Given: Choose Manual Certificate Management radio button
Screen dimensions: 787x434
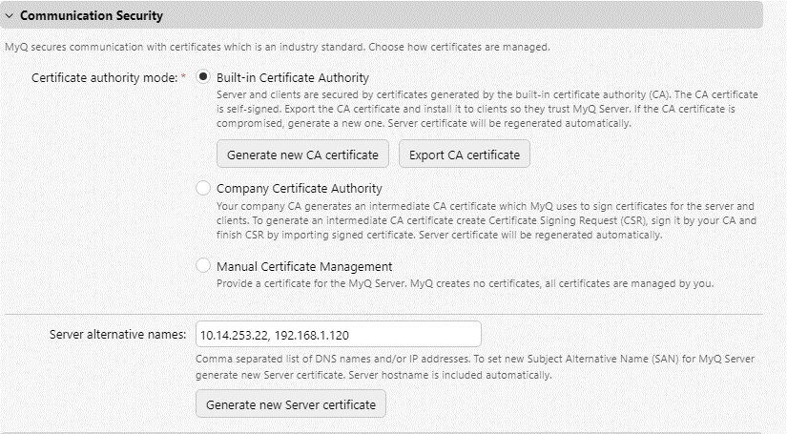Looking at the screenshot, I should (x=203, y=266).
